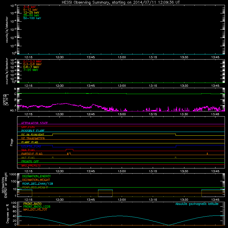Viewport: 228px width, 228px height.
Task: Select the SC_TRANSMITTER flag label
Action: pos(33,139)
